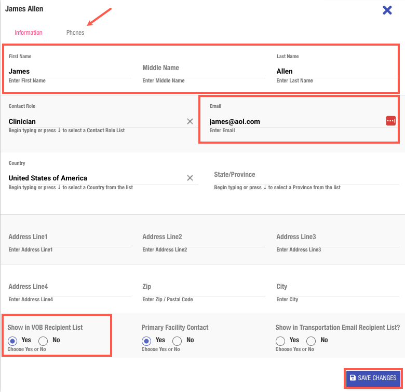The image size is (405, 392).
Task: Open the Information tab
Action: click(29, 33)
